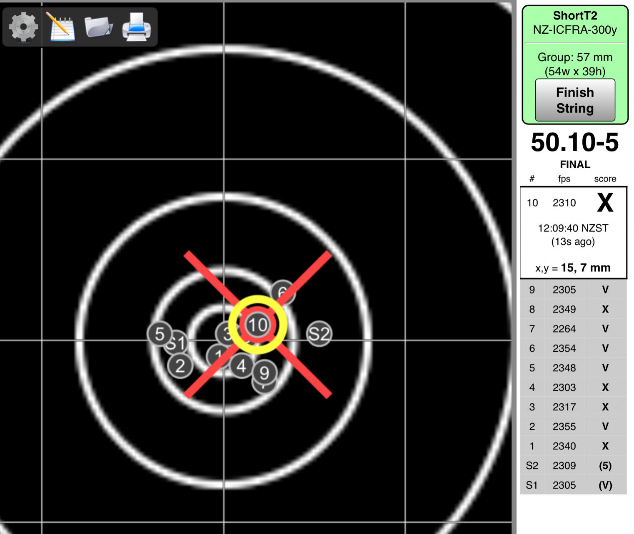634x534 pixels.
Task: Click the large X score of shot 10
Action: coord(605,203)
